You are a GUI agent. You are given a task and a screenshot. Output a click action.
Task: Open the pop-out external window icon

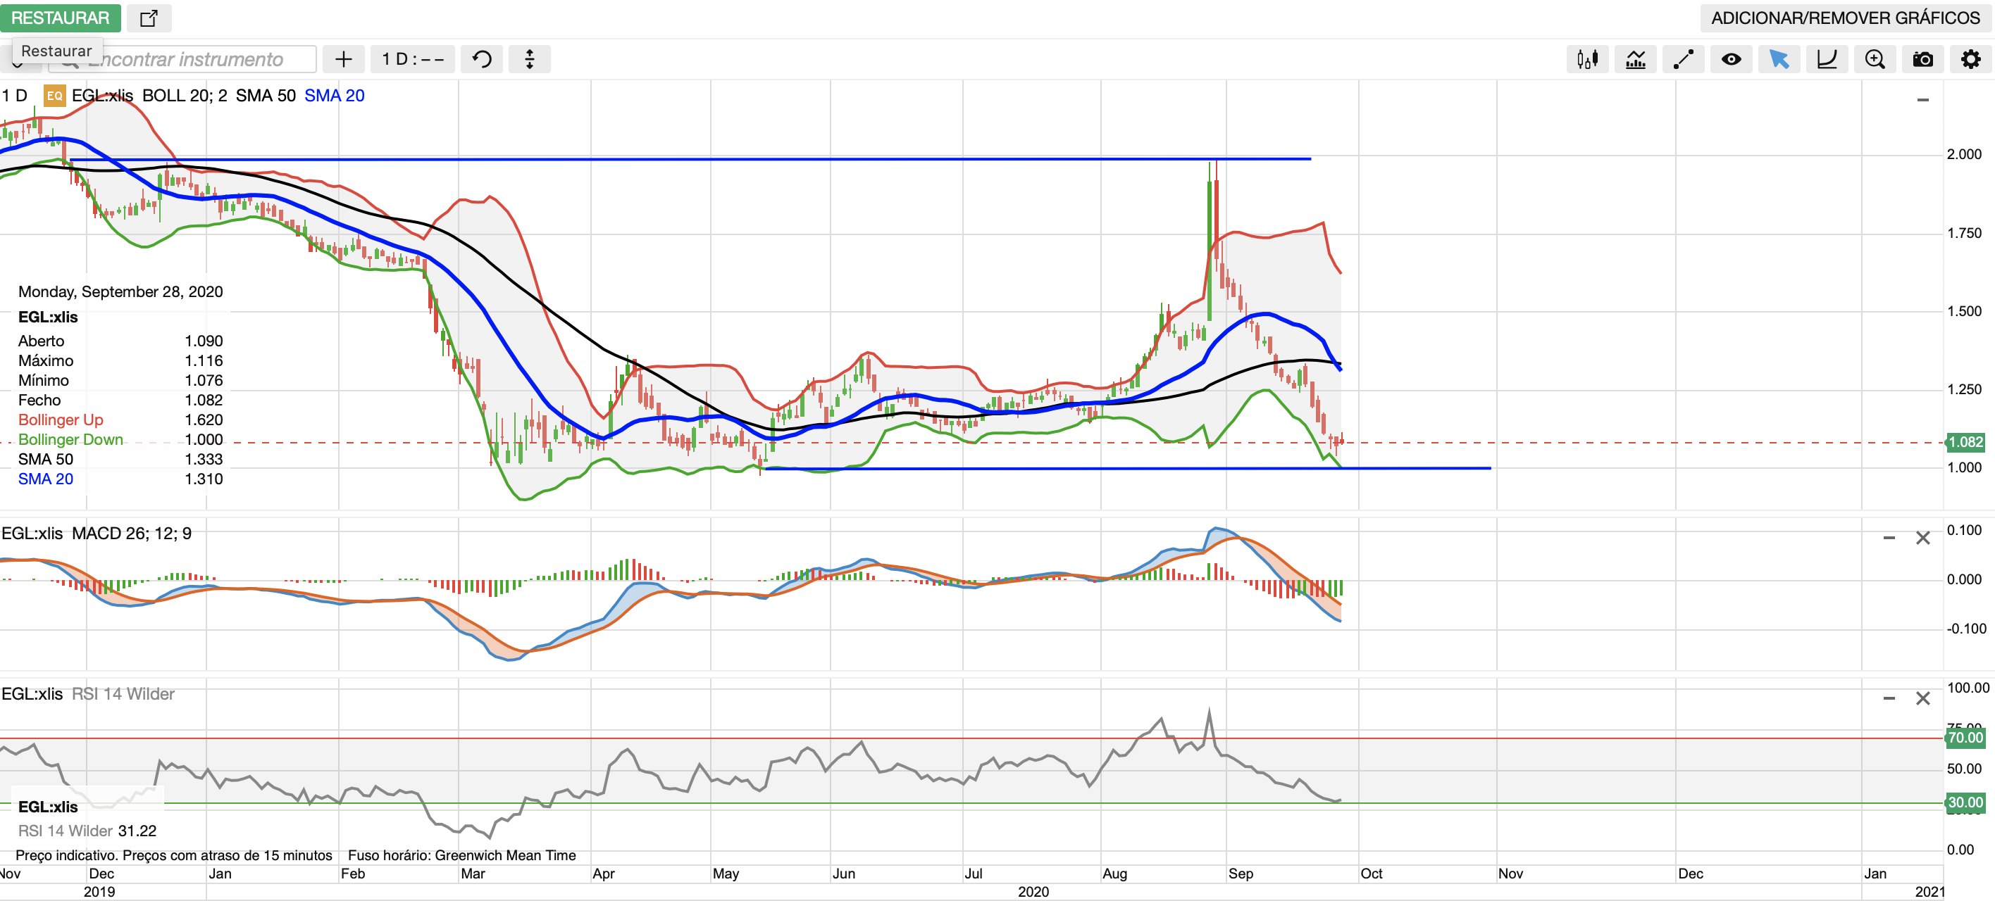(x=149, y=18)
